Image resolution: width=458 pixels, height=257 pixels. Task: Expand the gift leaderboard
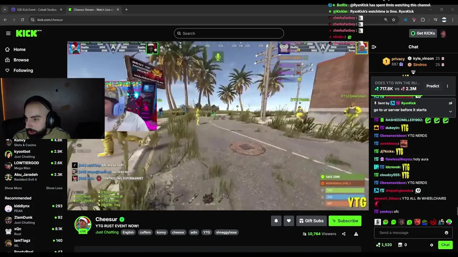413,72
